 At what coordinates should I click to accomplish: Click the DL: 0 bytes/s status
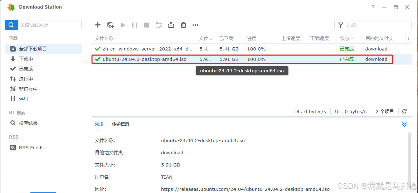click(310, 111)
